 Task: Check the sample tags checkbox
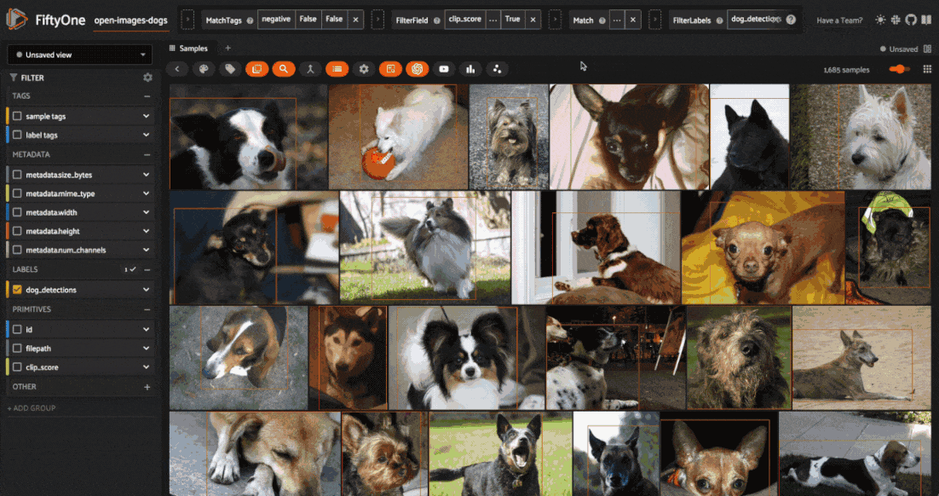[17, 116]
